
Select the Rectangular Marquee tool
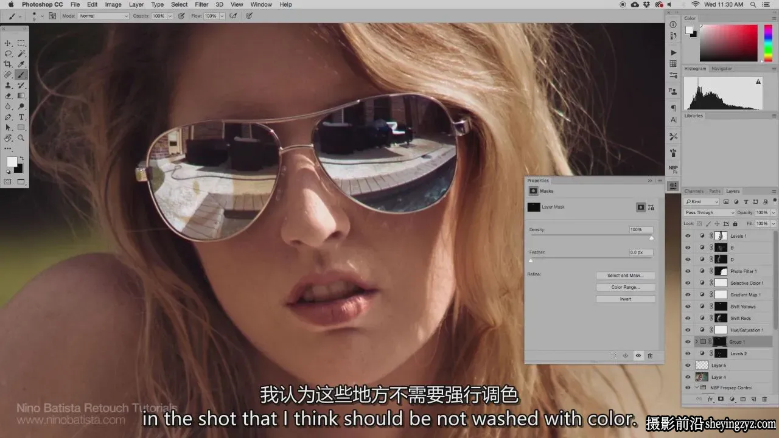pos(21,43)
